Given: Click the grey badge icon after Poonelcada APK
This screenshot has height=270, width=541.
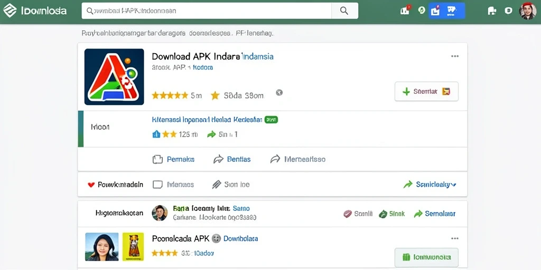Looking at the screenshot, I should tap(216, 238).
